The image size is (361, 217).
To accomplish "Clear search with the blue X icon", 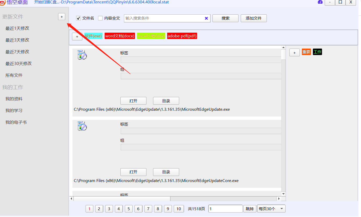I will [206, 18].
